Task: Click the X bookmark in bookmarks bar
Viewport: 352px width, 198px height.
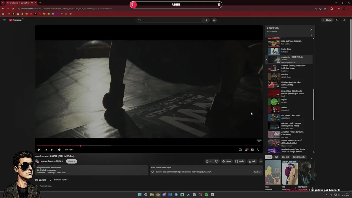Action: (x=35, y=14)
